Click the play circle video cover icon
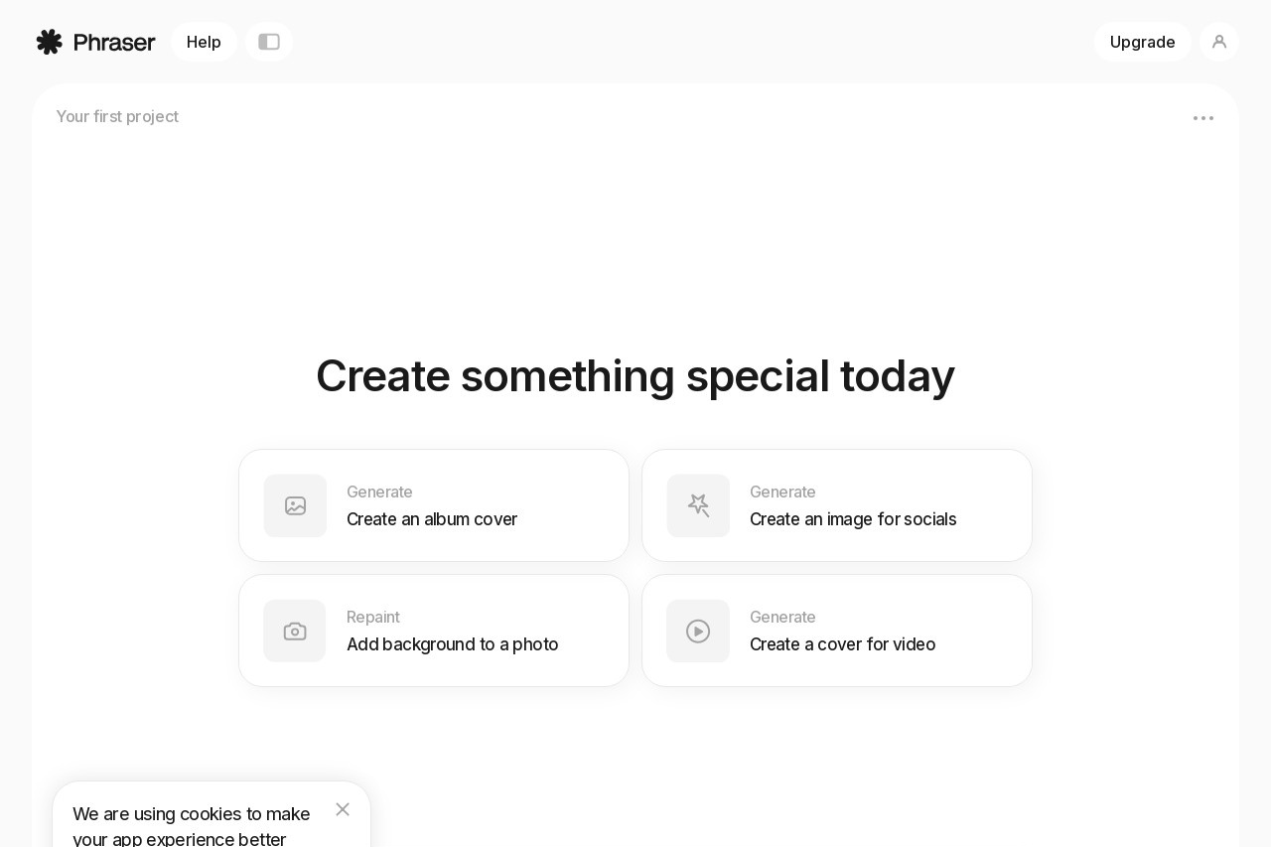The width and height of the screenshot is (1271, 847). click(698, 631)
